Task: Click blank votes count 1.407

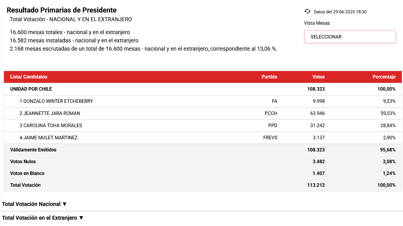Action: click(x=318, y=173)
